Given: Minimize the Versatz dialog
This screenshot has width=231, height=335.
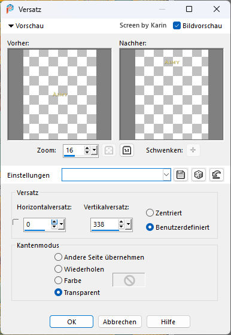Looking at the screenshot, I should (x=162, y=9).
